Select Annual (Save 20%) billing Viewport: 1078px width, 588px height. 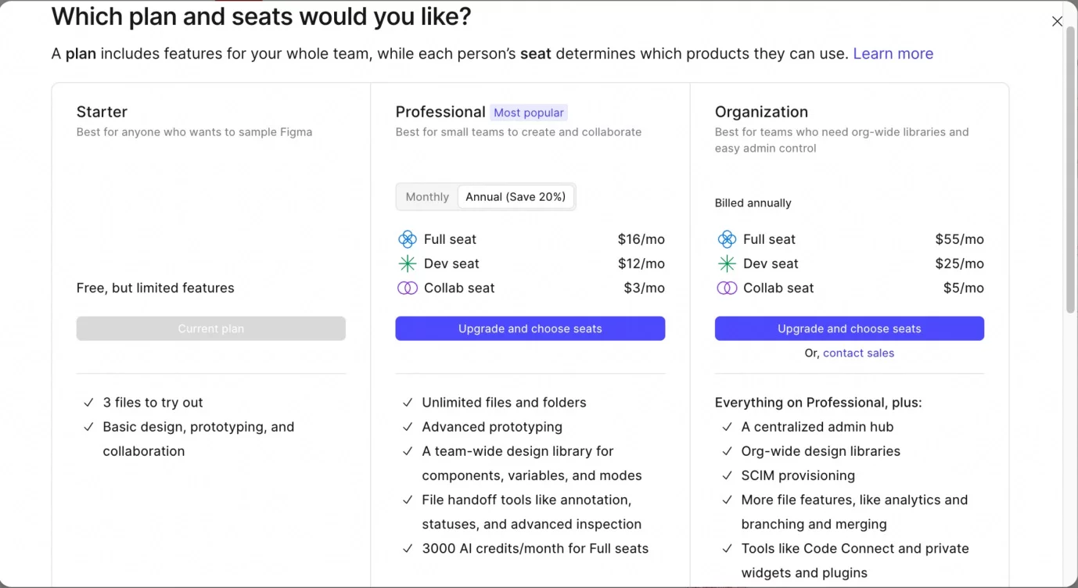point(516,197)
